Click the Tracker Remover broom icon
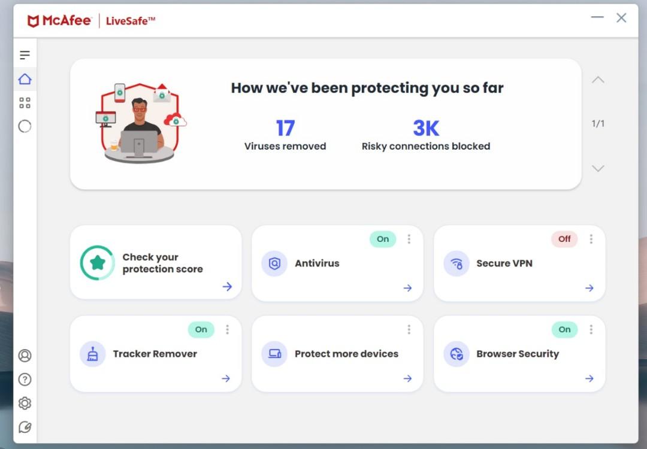 [x=92, y=354]
